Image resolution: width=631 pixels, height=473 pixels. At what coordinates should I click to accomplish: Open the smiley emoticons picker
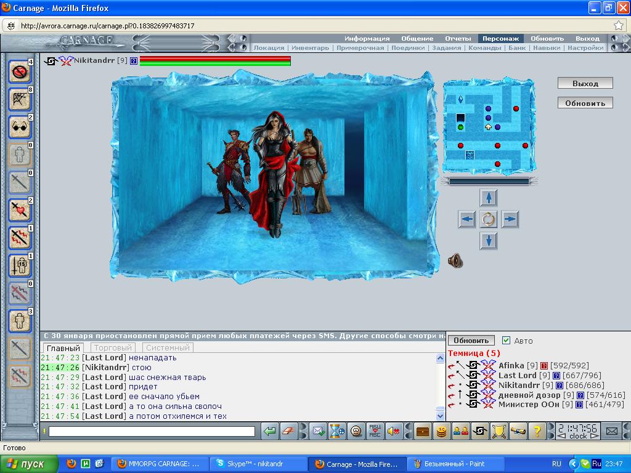click(x=356, y=432)
